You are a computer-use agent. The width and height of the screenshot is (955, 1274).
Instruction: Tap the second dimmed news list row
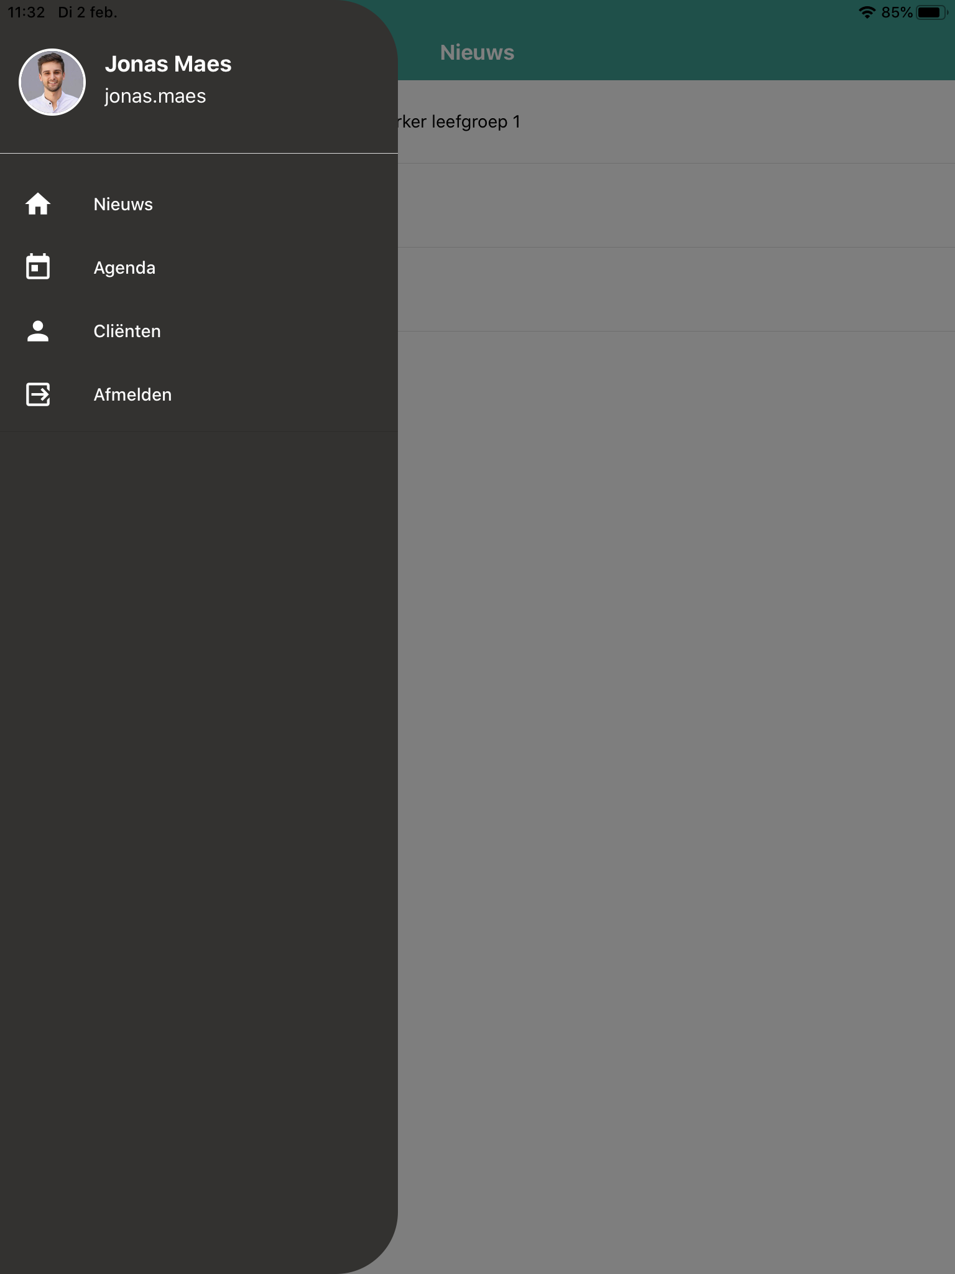676,206
